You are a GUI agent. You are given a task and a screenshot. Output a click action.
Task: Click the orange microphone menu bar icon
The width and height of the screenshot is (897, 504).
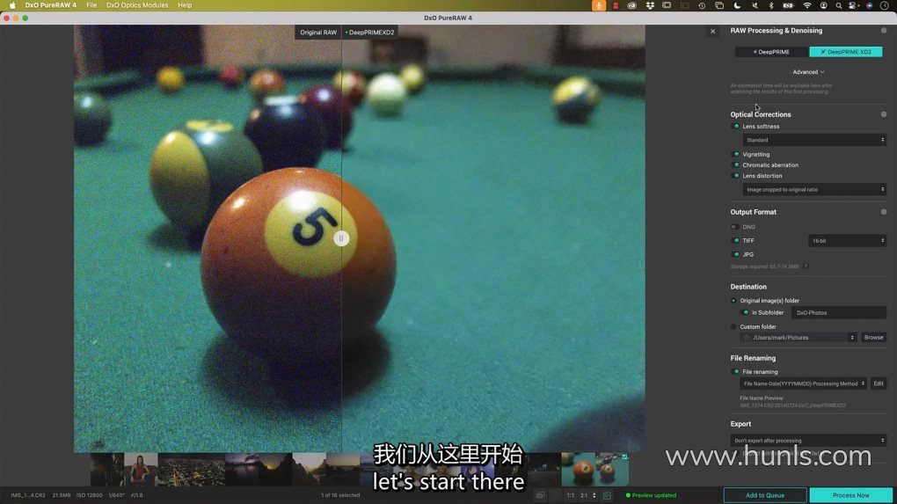click(598, 5)
